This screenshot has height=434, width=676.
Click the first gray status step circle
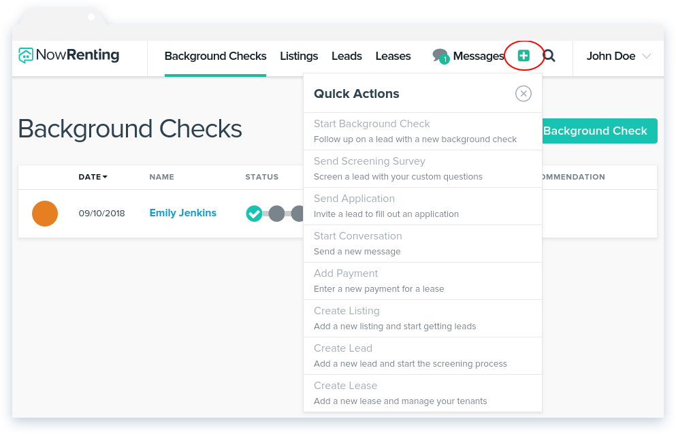click(277, 214)
